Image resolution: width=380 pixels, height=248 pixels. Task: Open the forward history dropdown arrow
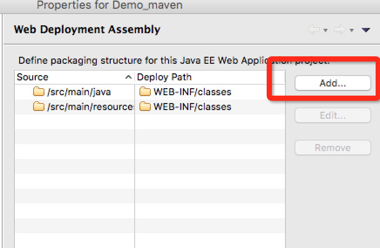tap(351, 30)
